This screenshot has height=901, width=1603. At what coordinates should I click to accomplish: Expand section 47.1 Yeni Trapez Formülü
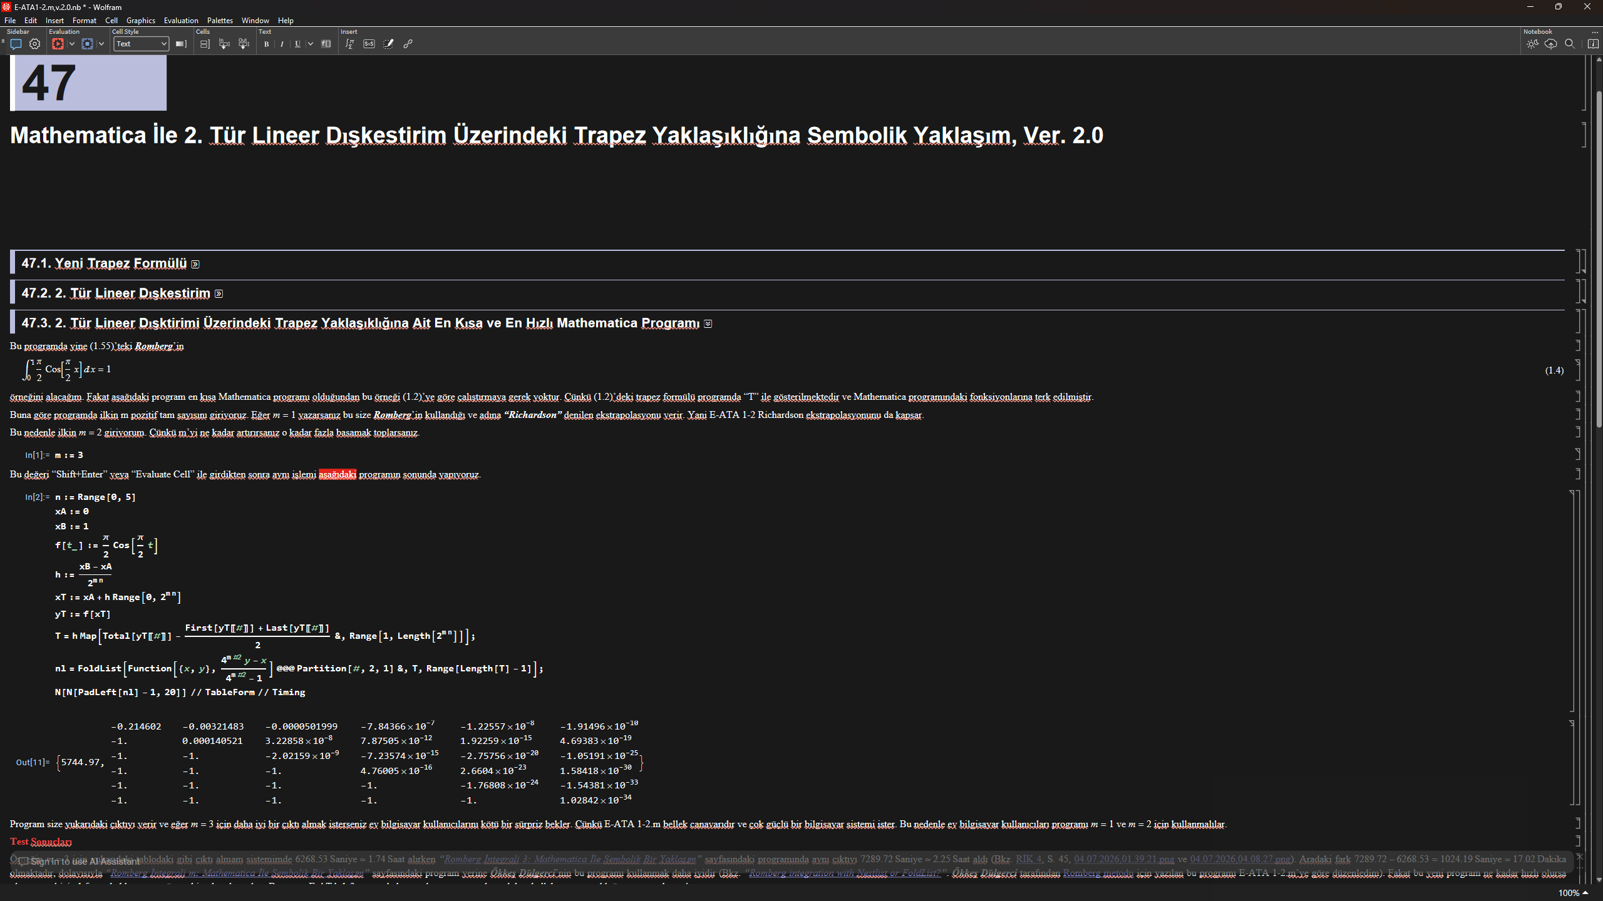[195, 264]
